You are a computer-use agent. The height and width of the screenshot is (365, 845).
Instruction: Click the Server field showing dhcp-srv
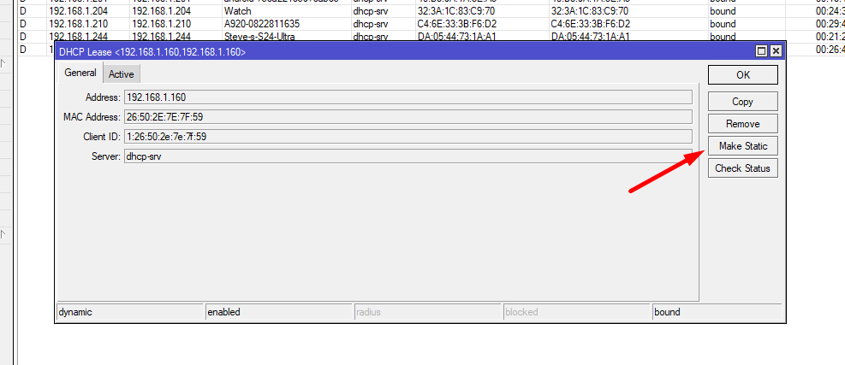[x=408, y=156]
